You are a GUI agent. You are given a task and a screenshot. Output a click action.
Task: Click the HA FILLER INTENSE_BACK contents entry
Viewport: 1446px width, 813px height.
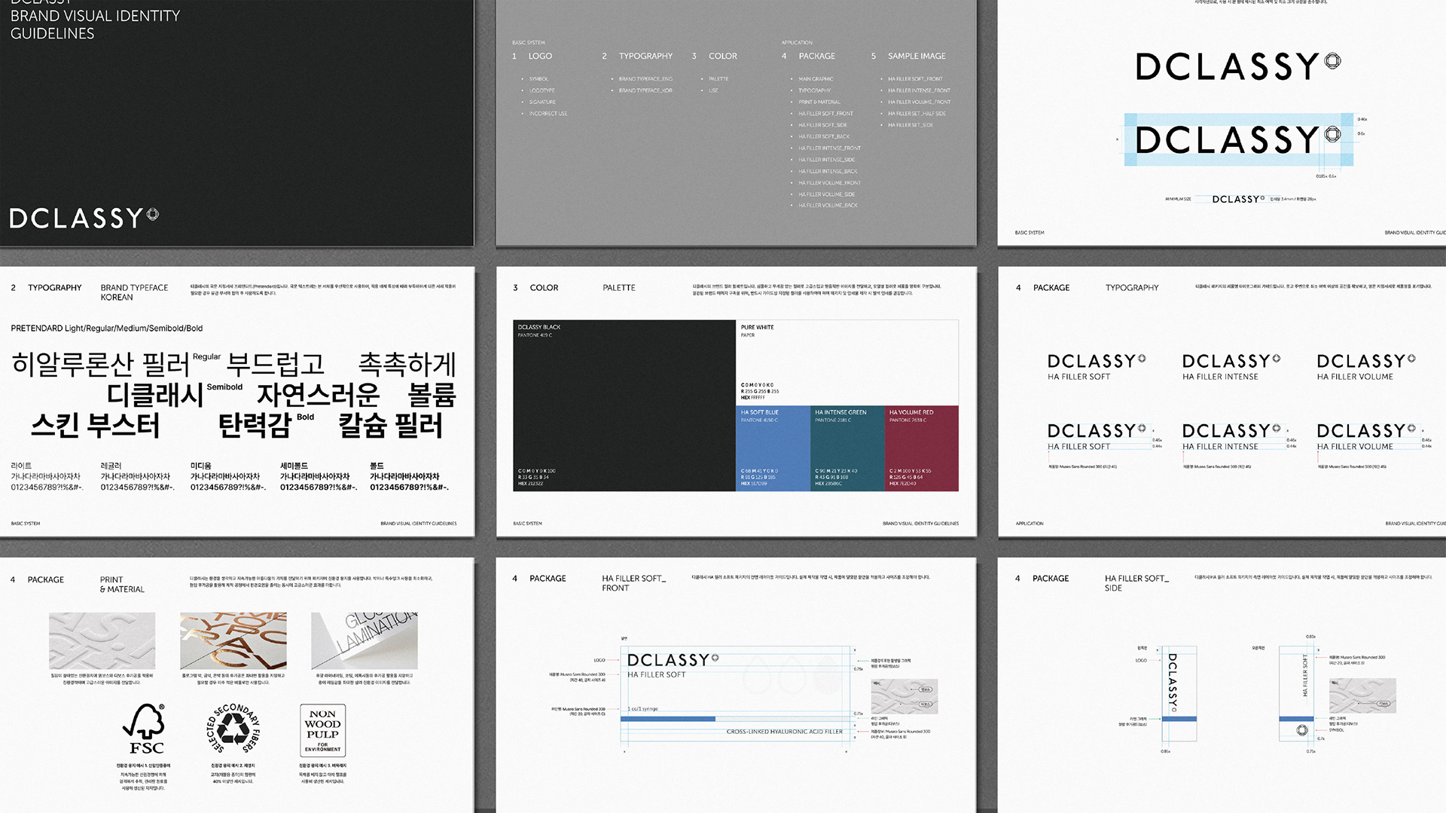[828, 171]
